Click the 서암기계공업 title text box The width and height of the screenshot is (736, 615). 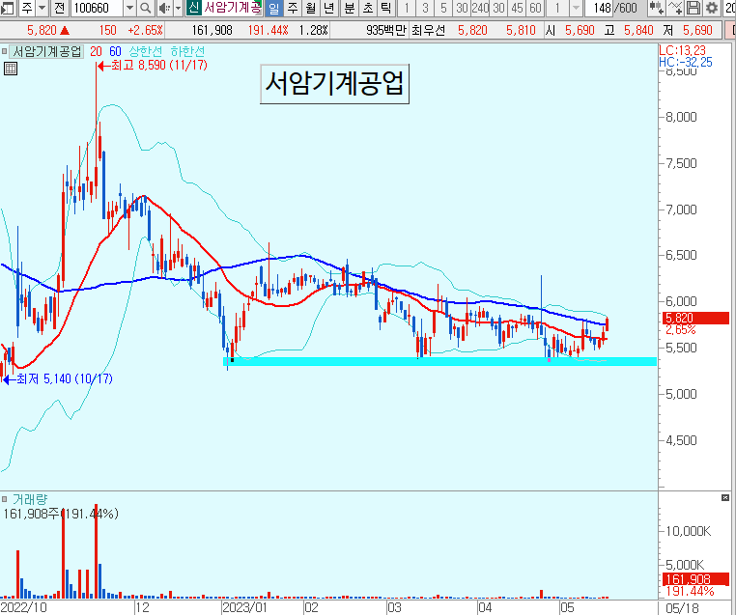tap(334, 83)
